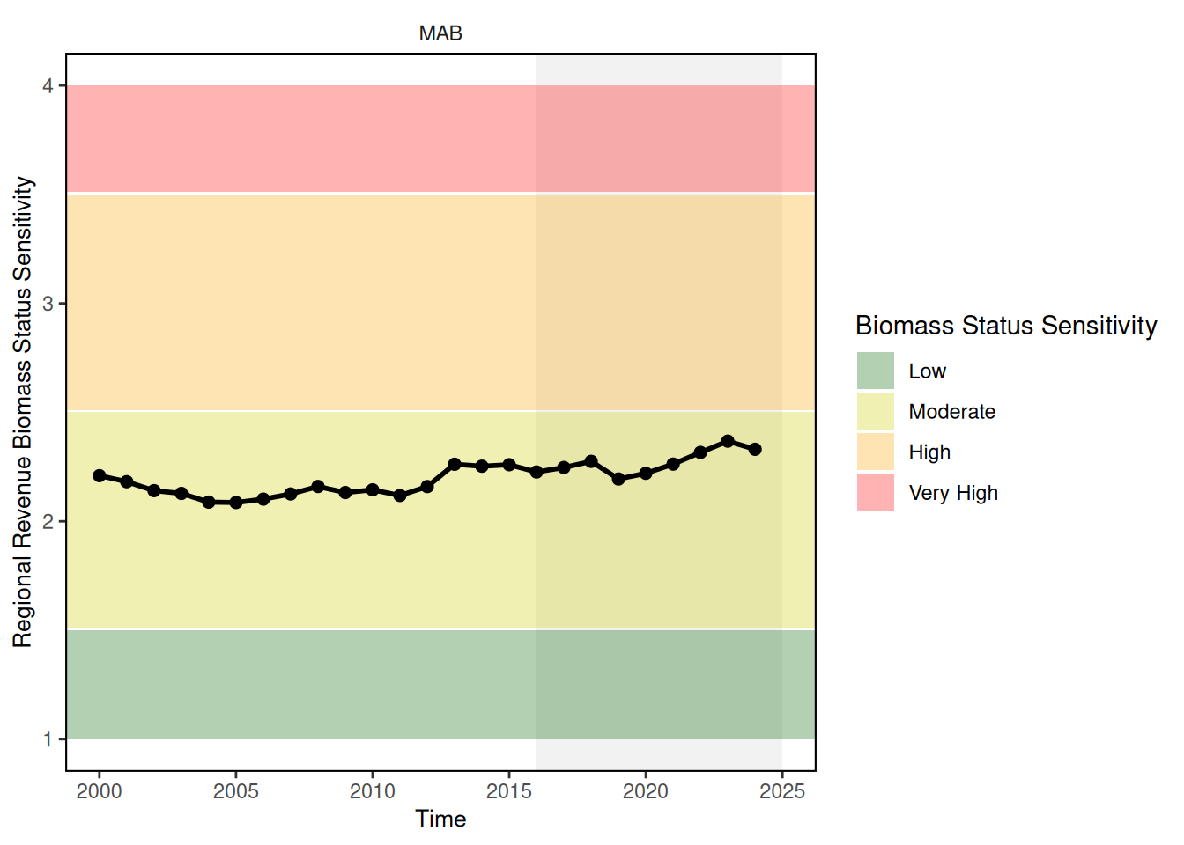This screenshot has height=845, width=1184.
Task: Click the Low legend color swatch
Action: click(x=875, y=371)
